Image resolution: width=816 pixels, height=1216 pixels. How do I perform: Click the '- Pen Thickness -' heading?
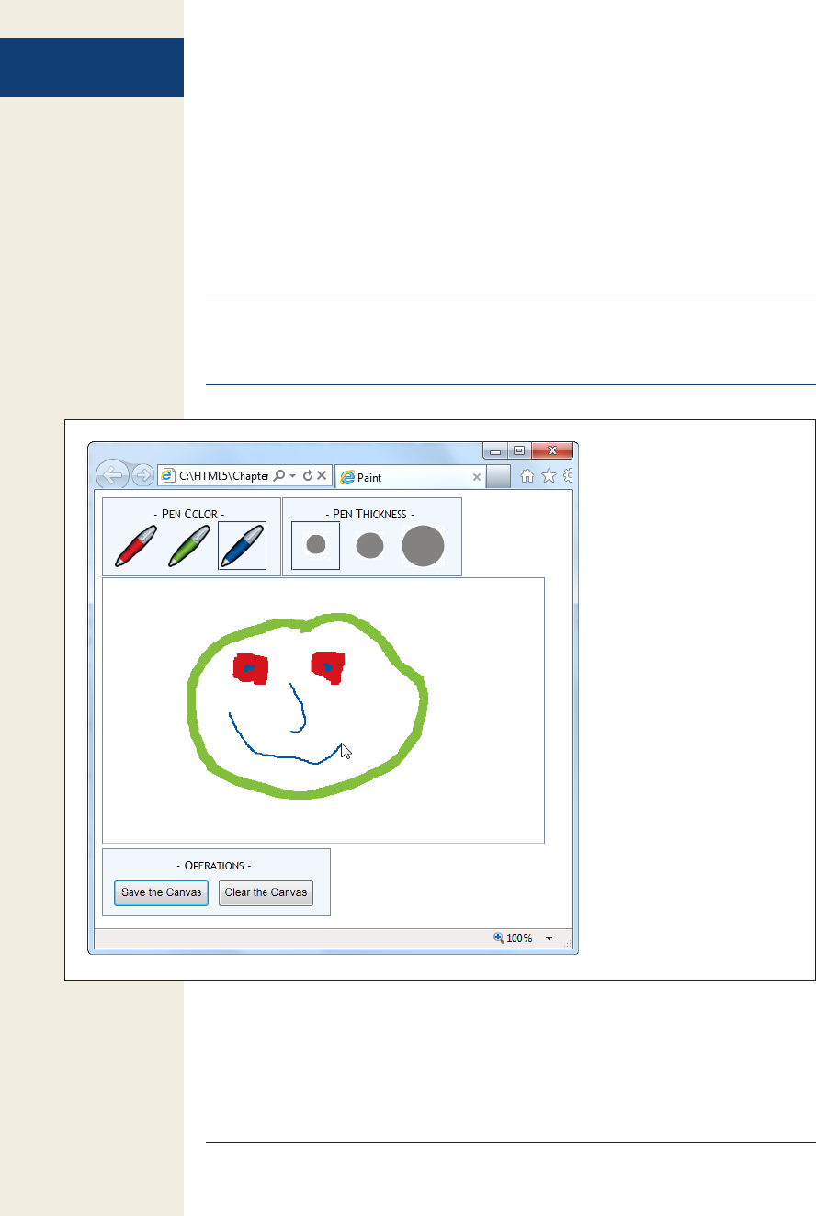point(369,514)
